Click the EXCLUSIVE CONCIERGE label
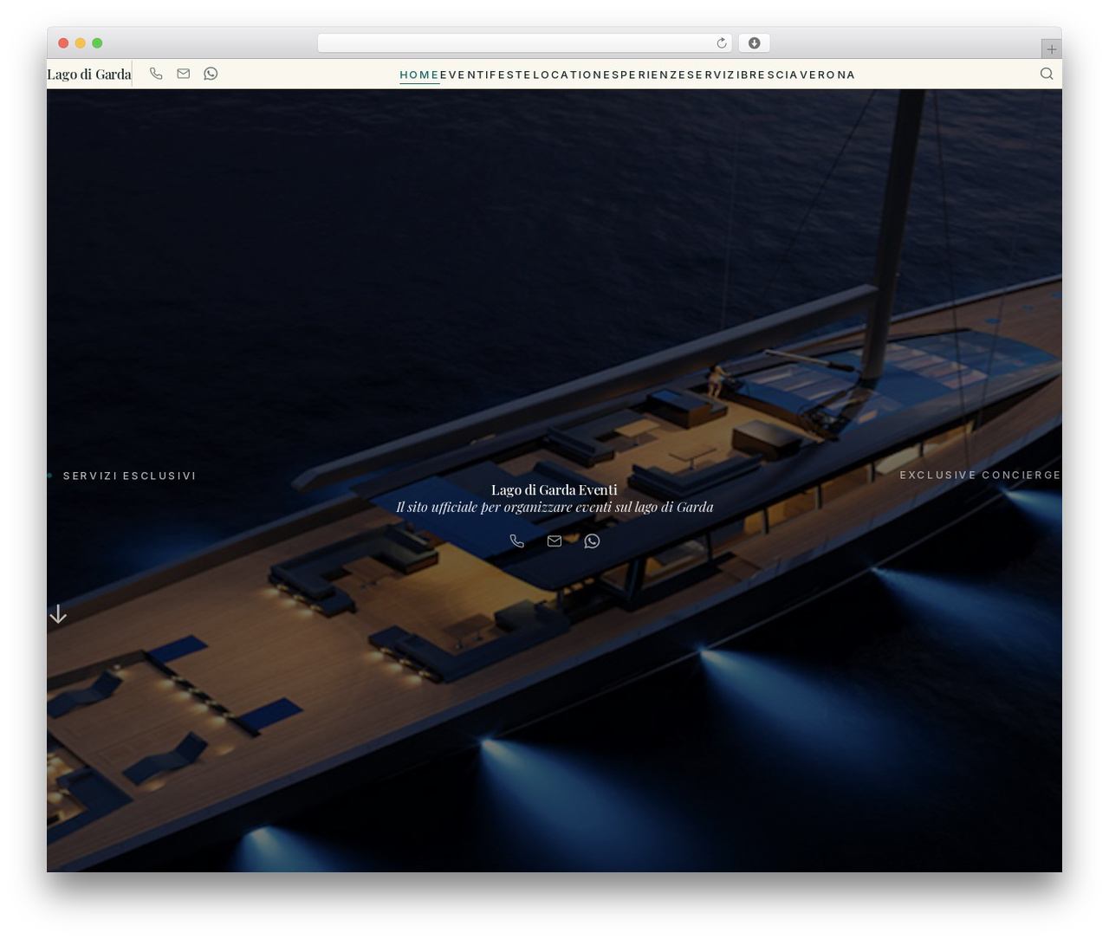 point(980,475)
